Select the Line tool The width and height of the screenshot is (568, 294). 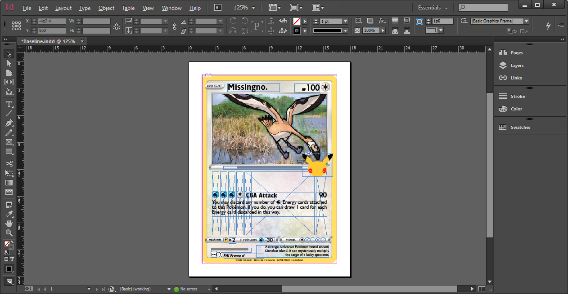tap(9, 114)
